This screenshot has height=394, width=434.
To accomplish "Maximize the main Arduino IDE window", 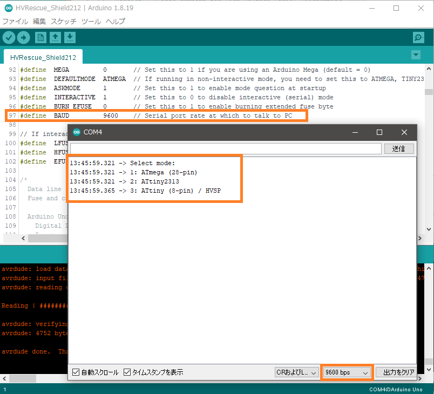I will (396, 8).
